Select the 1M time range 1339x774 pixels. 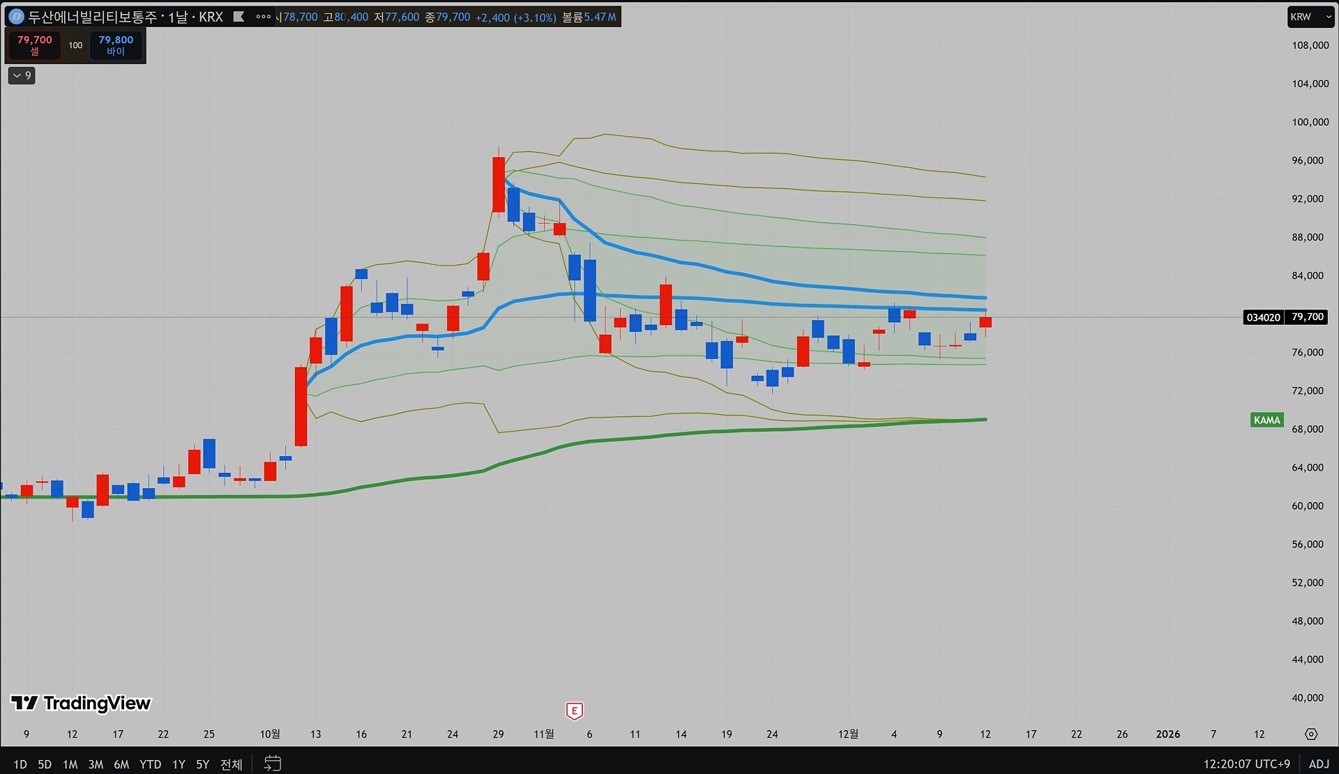coord(70,764)
